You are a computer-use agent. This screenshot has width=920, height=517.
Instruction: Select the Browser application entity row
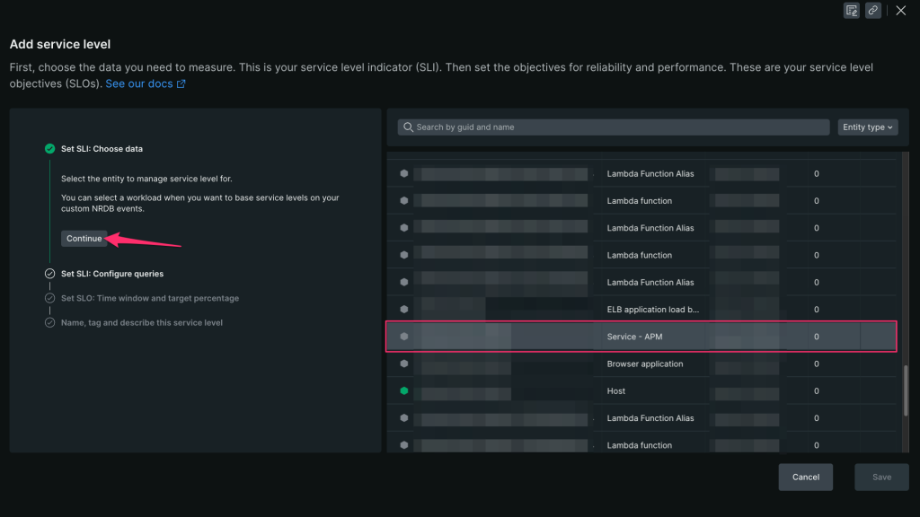[x=641, y=364]
